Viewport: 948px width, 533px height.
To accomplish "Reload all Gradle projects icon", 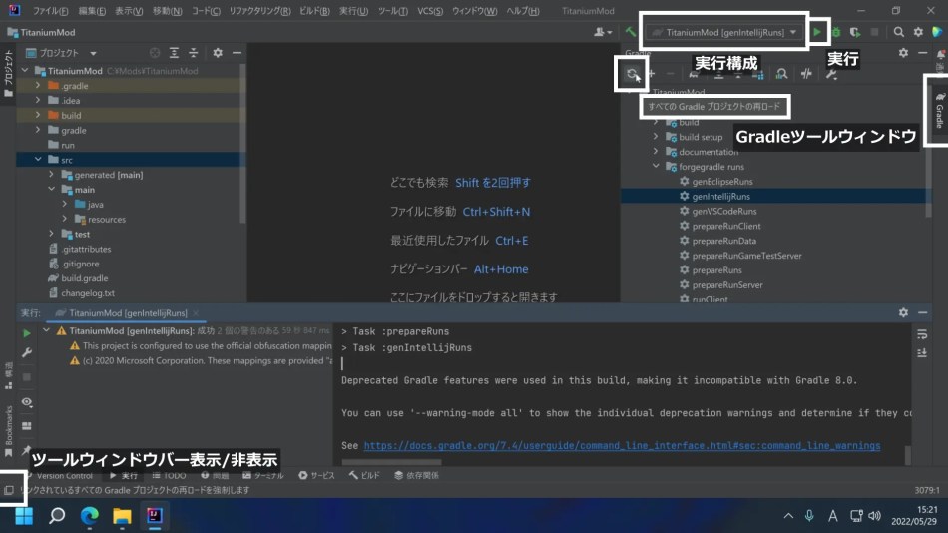I will coord(632,74).
